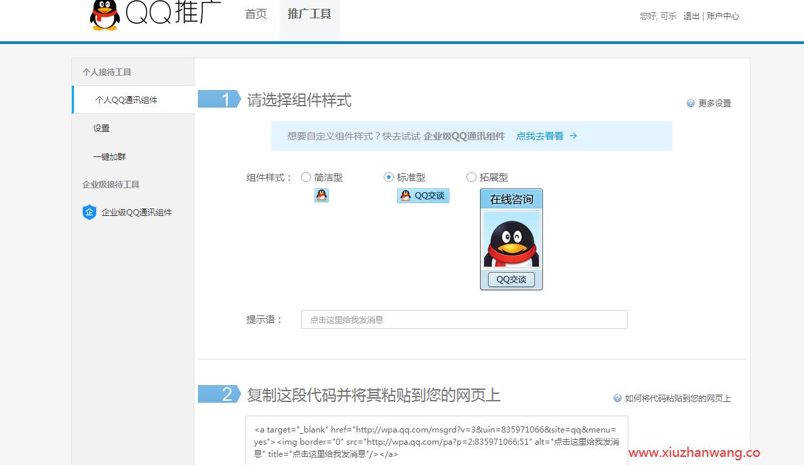Screen dimensions: 804x465
Task: Open 设置 in the sidebar
Action: tap(102, 128)
